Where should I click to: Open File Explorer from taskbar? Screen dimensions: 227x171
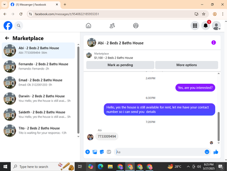coord(110,166)
